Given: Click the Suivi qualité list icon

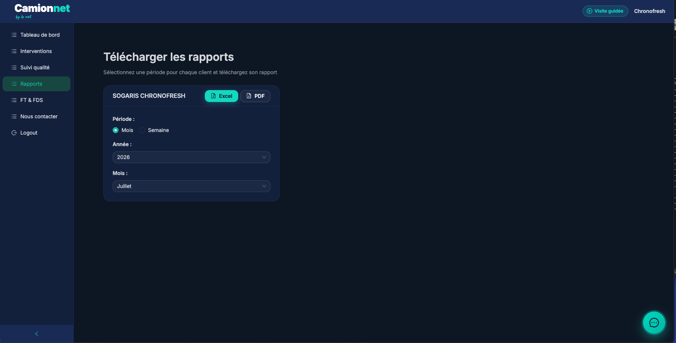Looking at the screenshot, I should click(x=14, y=67).
